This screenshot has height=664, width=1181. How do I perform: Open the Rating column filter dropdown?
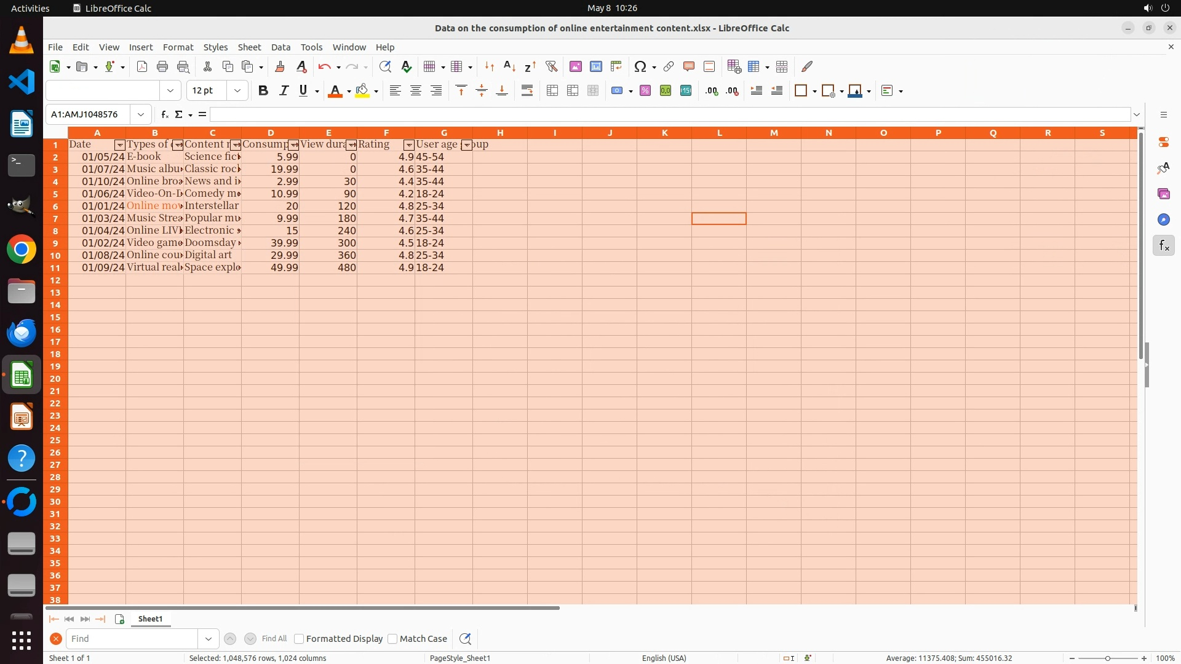tap(408, 145)
